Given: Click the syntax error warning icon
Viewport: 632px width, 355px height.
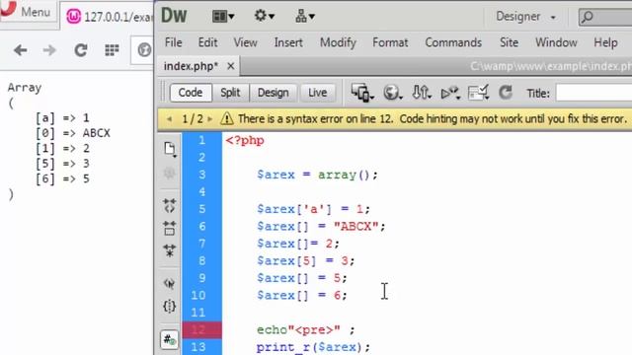Looking at the screenshot, I should coord(227,118).
